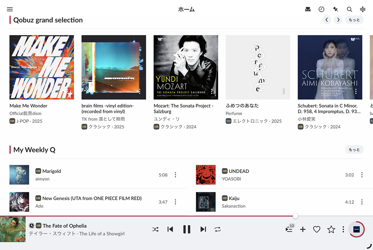The image size is (373, 250).
Task: Open the hamburger navigation menu
Action: click(x=10, y=9)
